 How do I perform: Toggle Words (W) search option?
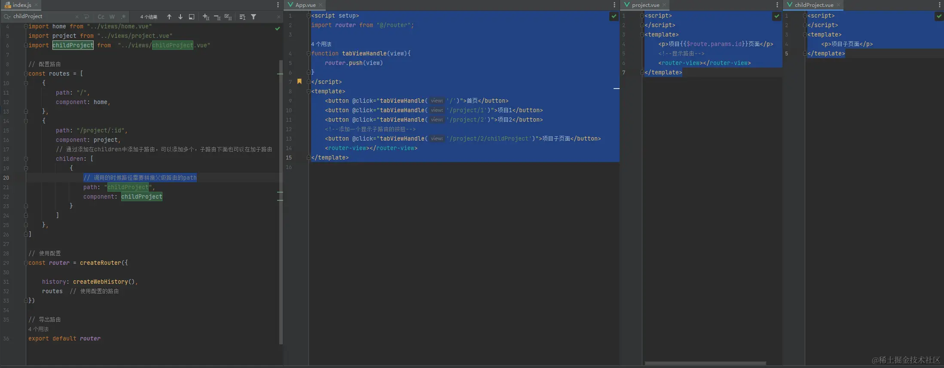click(112, 17)
